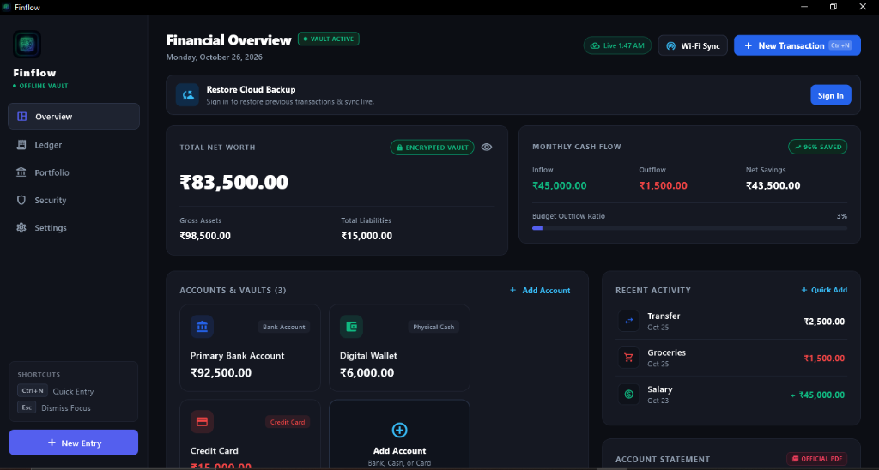
Task: Click the Bank Account type tag
Action: 284,327
